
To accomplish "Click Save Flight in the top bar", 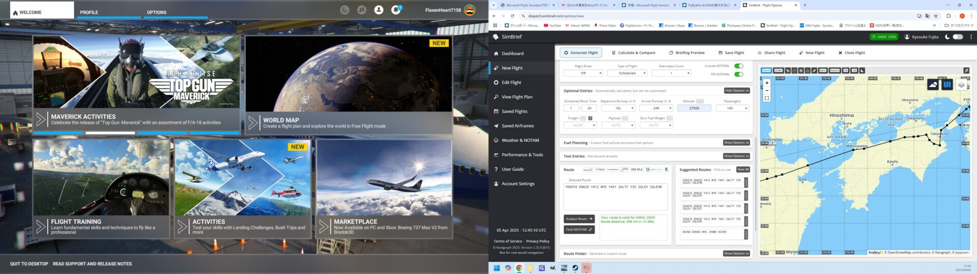I will (731, 53).
